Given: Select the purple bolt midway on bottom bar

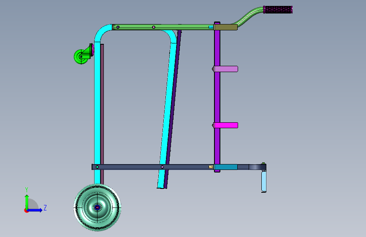Looking at the screenshot, I should [162, 167].
